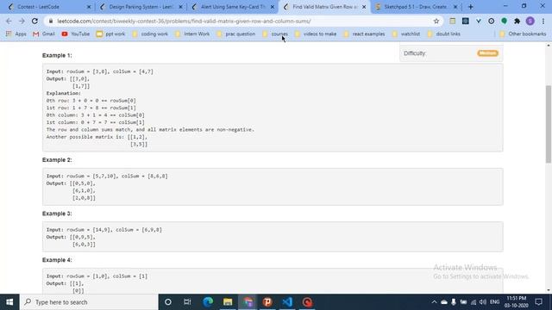Open Windows Start menu
Viewport: 552px width, 310px height.
click(x=9, y=302)
